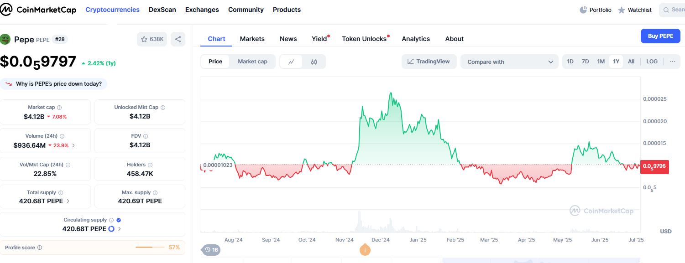Open the DexScan menu
The height and width of the screenshot is (263, 685).
click(x=162, y=10)
